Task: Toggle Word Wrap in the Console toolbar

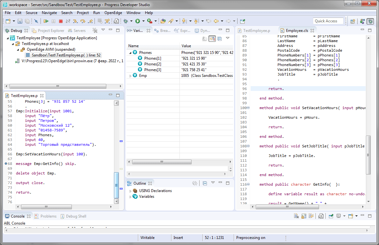Action: [x=311, y=216]
